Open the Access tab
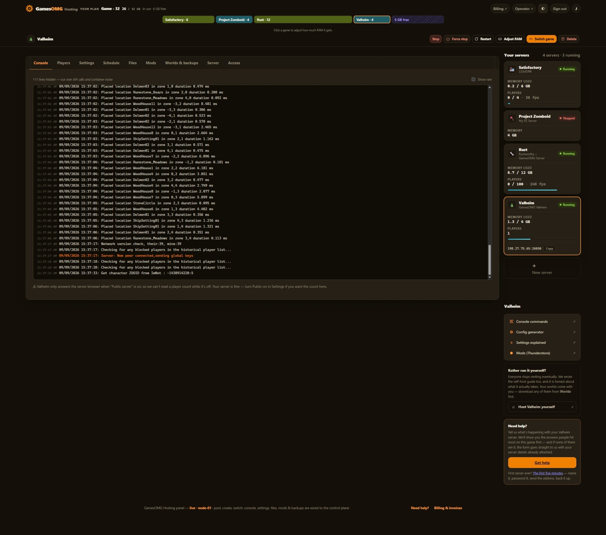 (x=234, y=63)
